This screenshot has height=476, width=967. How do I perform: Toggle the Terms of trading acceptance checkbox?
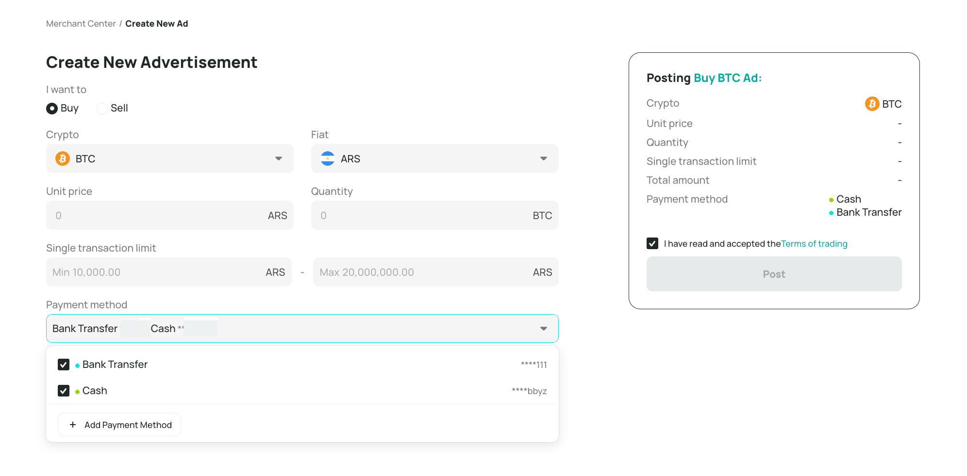652,243
